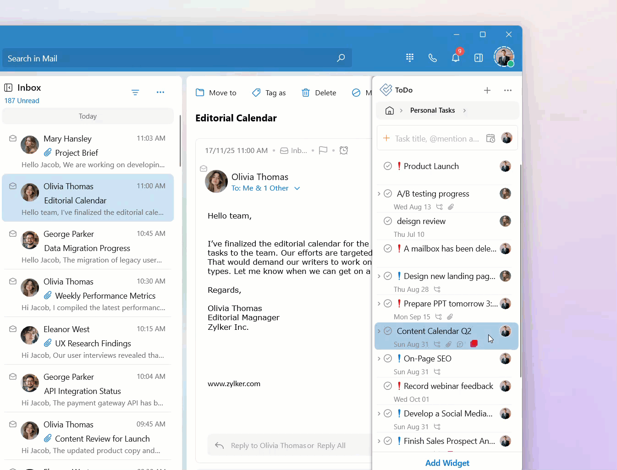This screenshot has height=470, width=617.
Task: Open the attachment icon on Content Calendar Q2
Action: click(449, 344)
